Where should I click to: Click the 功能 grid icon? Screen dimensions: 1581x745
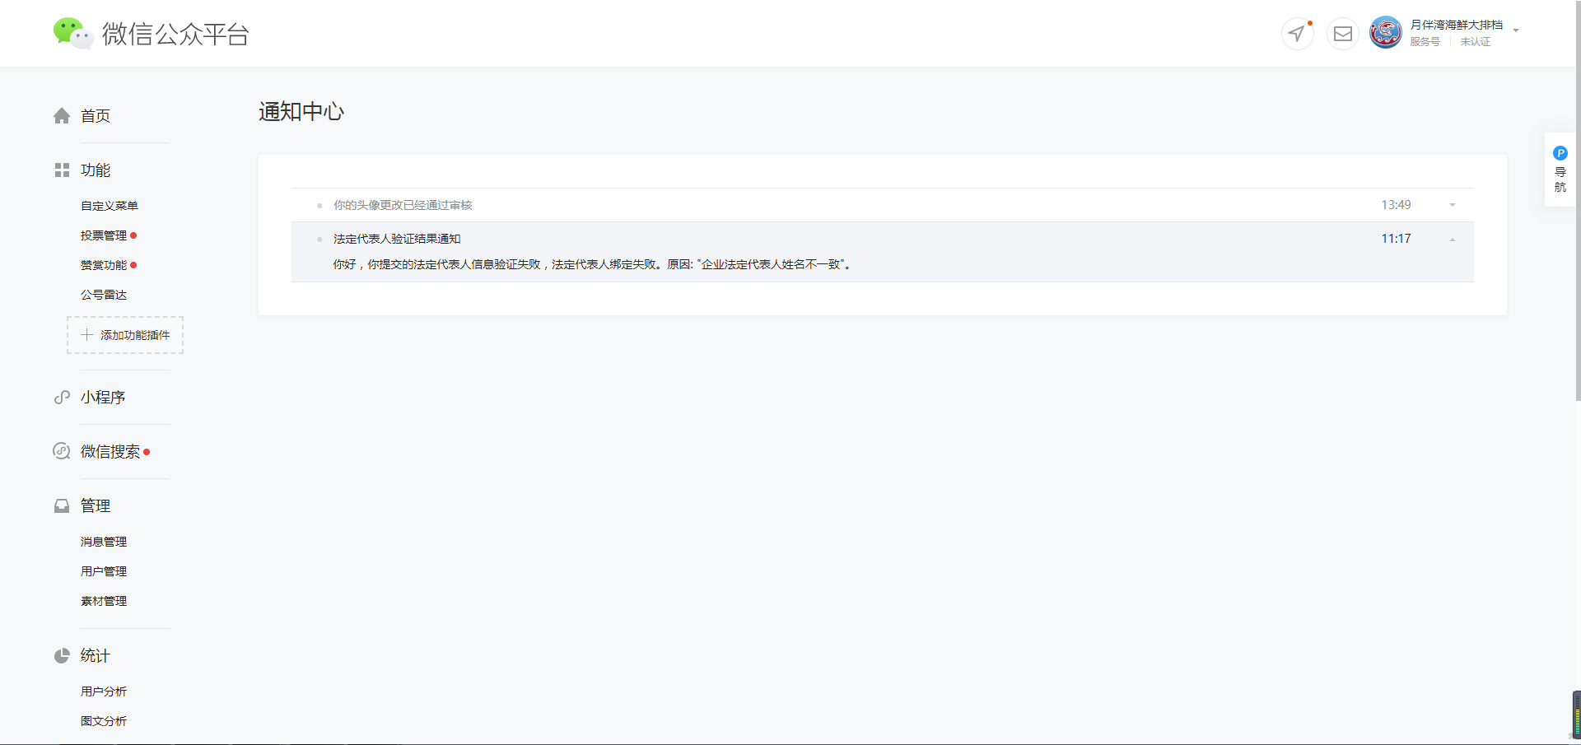tap(62, 170)
